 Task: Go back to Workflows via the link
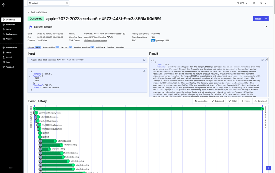[x=39, y=12]
